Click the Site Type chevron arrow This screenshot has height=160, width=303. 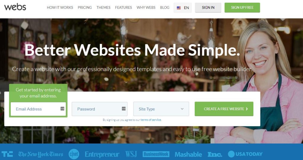pos(182,109)
